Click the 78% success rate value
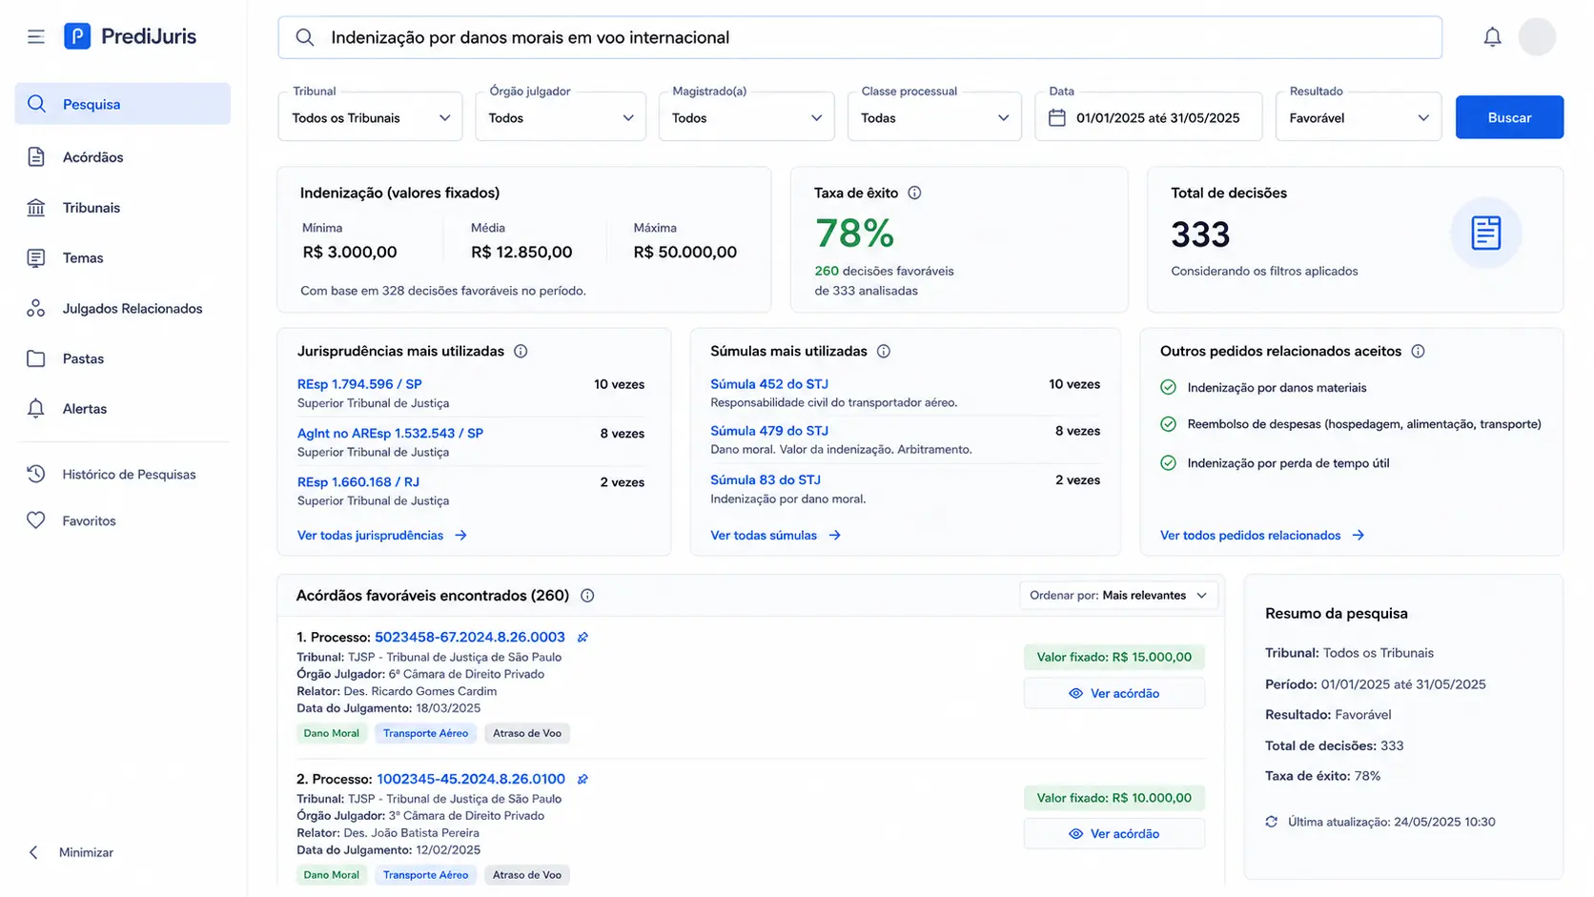 [x=855, y=234]
